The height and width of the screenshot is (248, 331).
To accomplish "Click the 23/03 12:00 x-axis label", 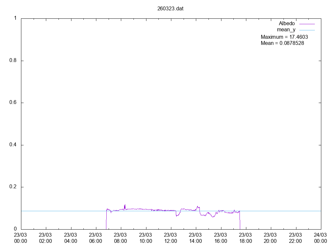I will point(171,238).
